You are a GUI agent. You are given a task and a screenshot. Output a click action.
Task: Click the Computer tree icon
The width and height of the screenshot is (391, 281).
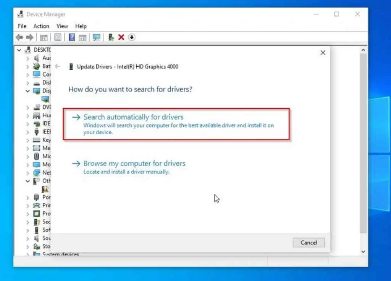point(36,74)
